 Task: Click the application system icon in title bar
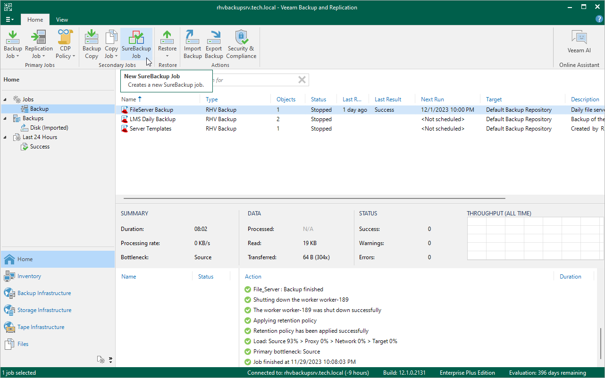(x=8, y=7)
